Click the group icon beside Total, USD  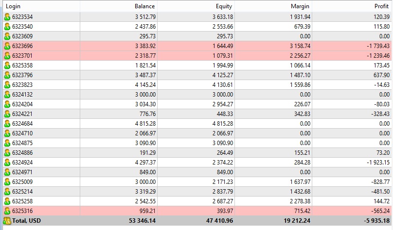(x=7, y=221)
